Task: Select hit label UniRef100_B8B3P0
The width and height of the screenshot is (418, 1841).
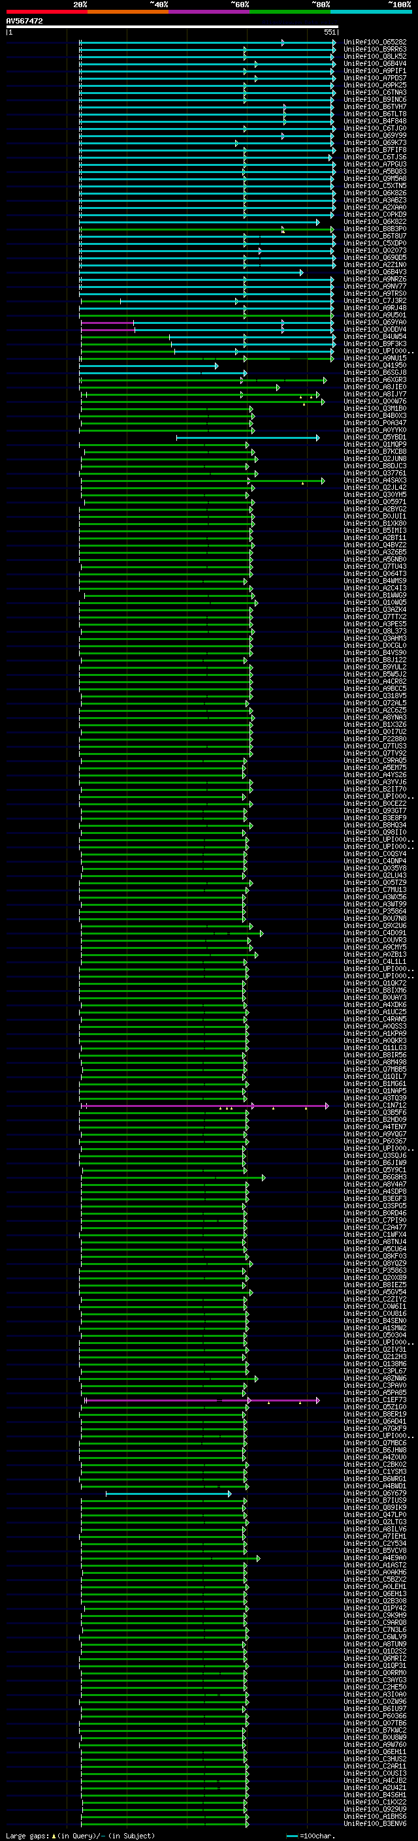Action: (375, 229)
